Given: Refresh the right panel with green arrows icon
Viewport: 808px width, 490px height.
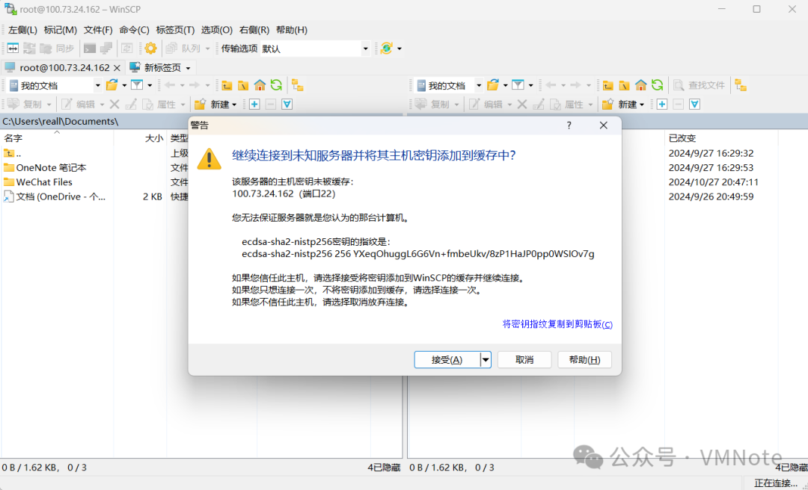Looking at the screenshot, I should point(657,85).
